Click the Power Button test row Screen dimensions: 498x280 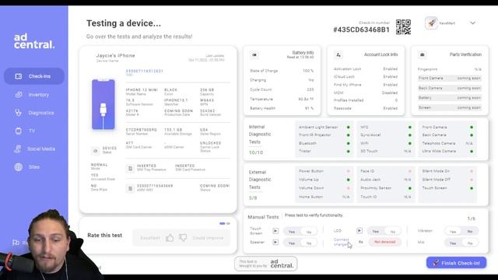[x=324, y=171]
